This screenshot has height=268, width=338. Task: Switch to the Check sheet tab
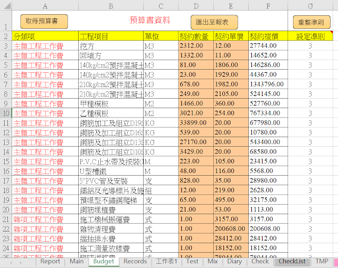point(260,261)
